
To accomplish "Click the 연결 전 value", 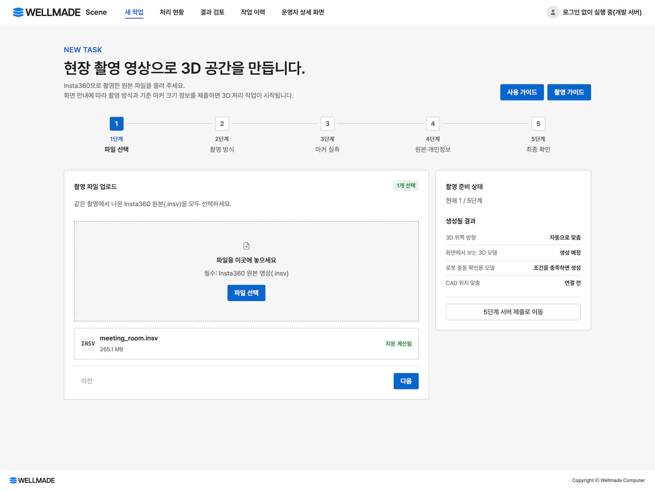I will (573, 283).
